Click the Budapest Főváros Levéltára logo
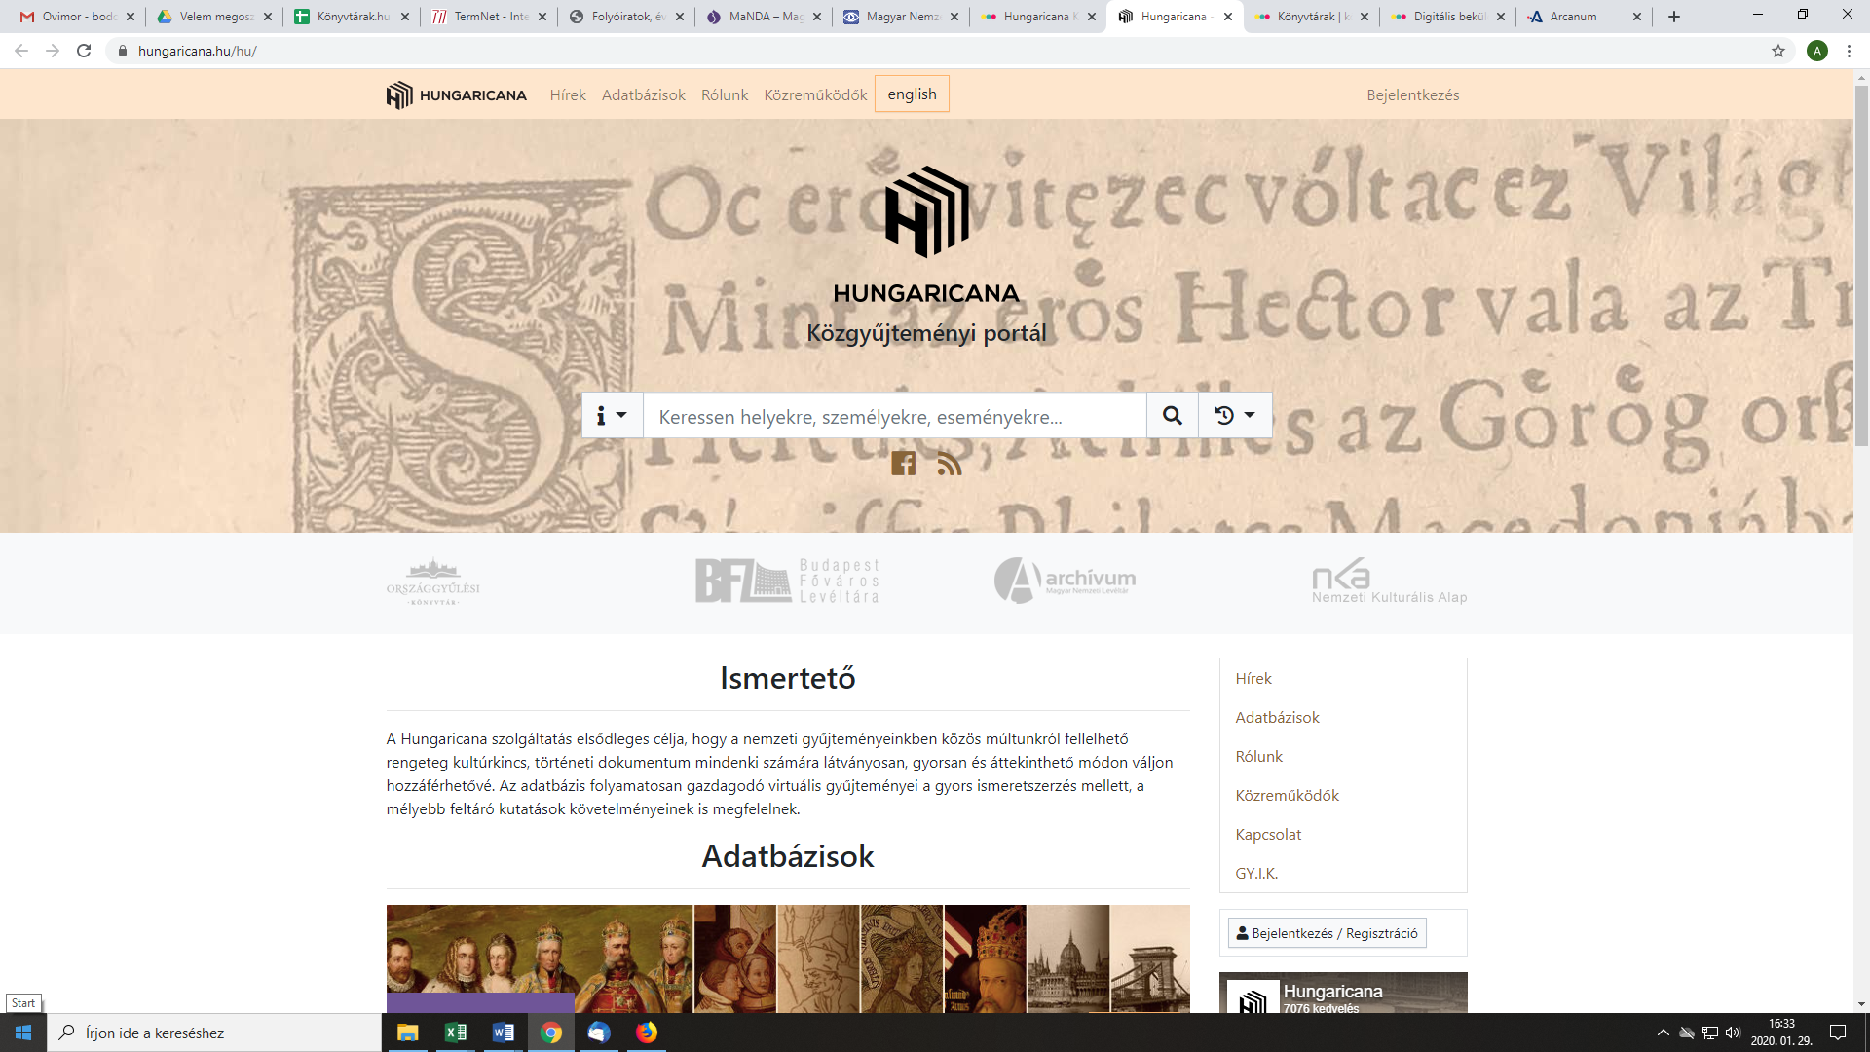This screenshot has height=1052, width=1870. [x=787, y=581]
